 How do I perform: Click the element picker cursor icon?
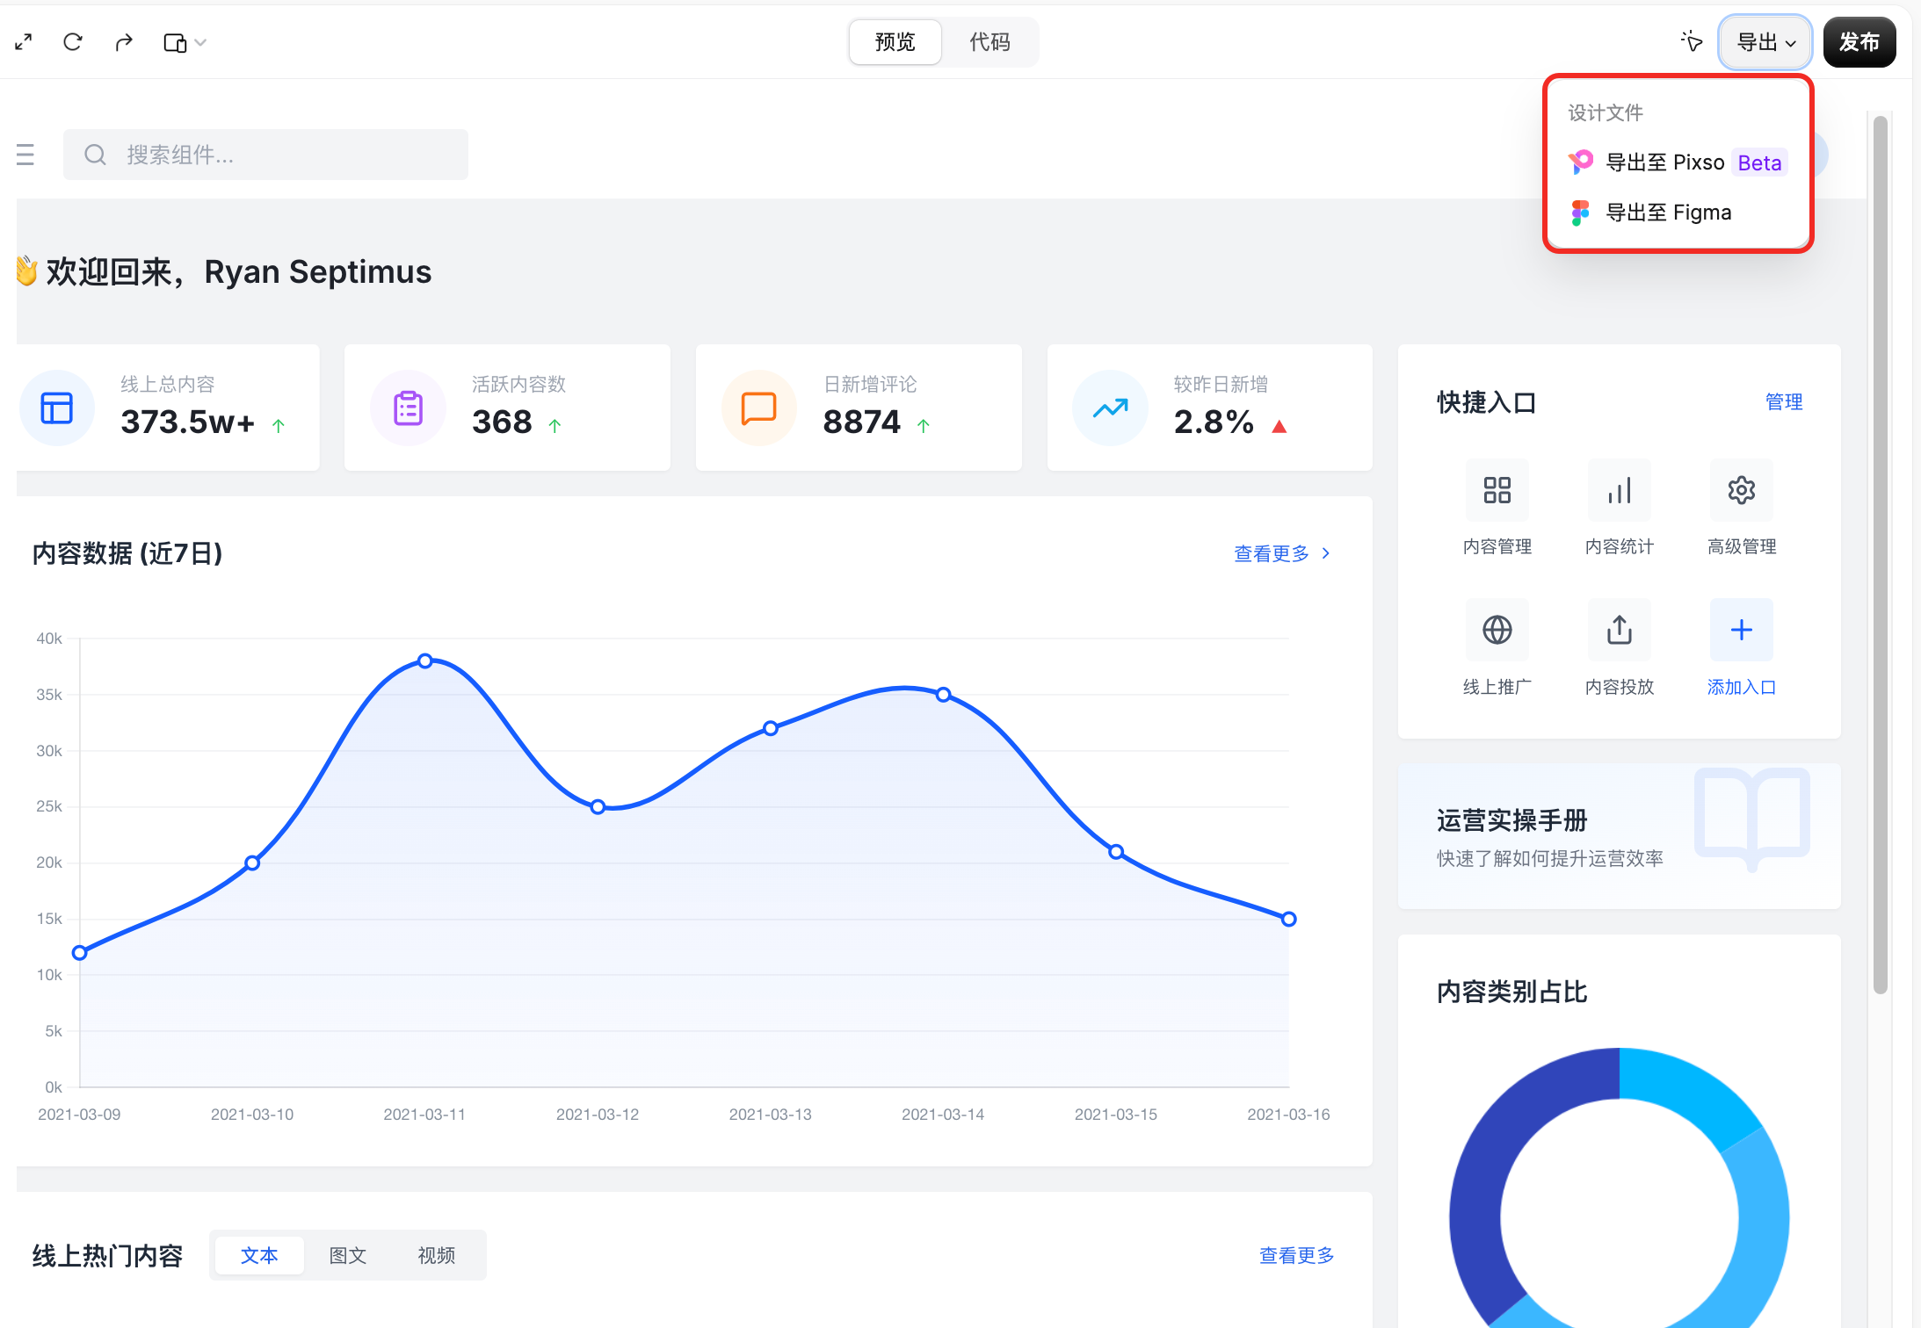[x=1691, y=41]
